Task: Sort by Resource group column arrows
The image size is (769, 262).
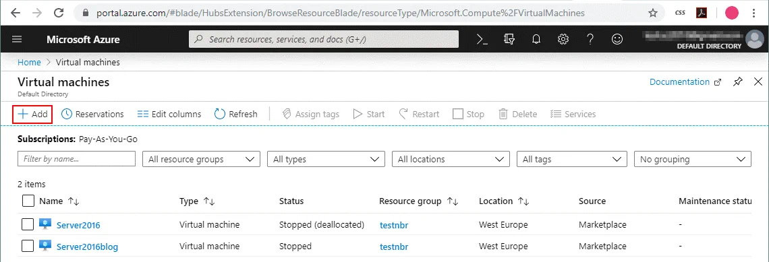Action: tap(453, 201)
